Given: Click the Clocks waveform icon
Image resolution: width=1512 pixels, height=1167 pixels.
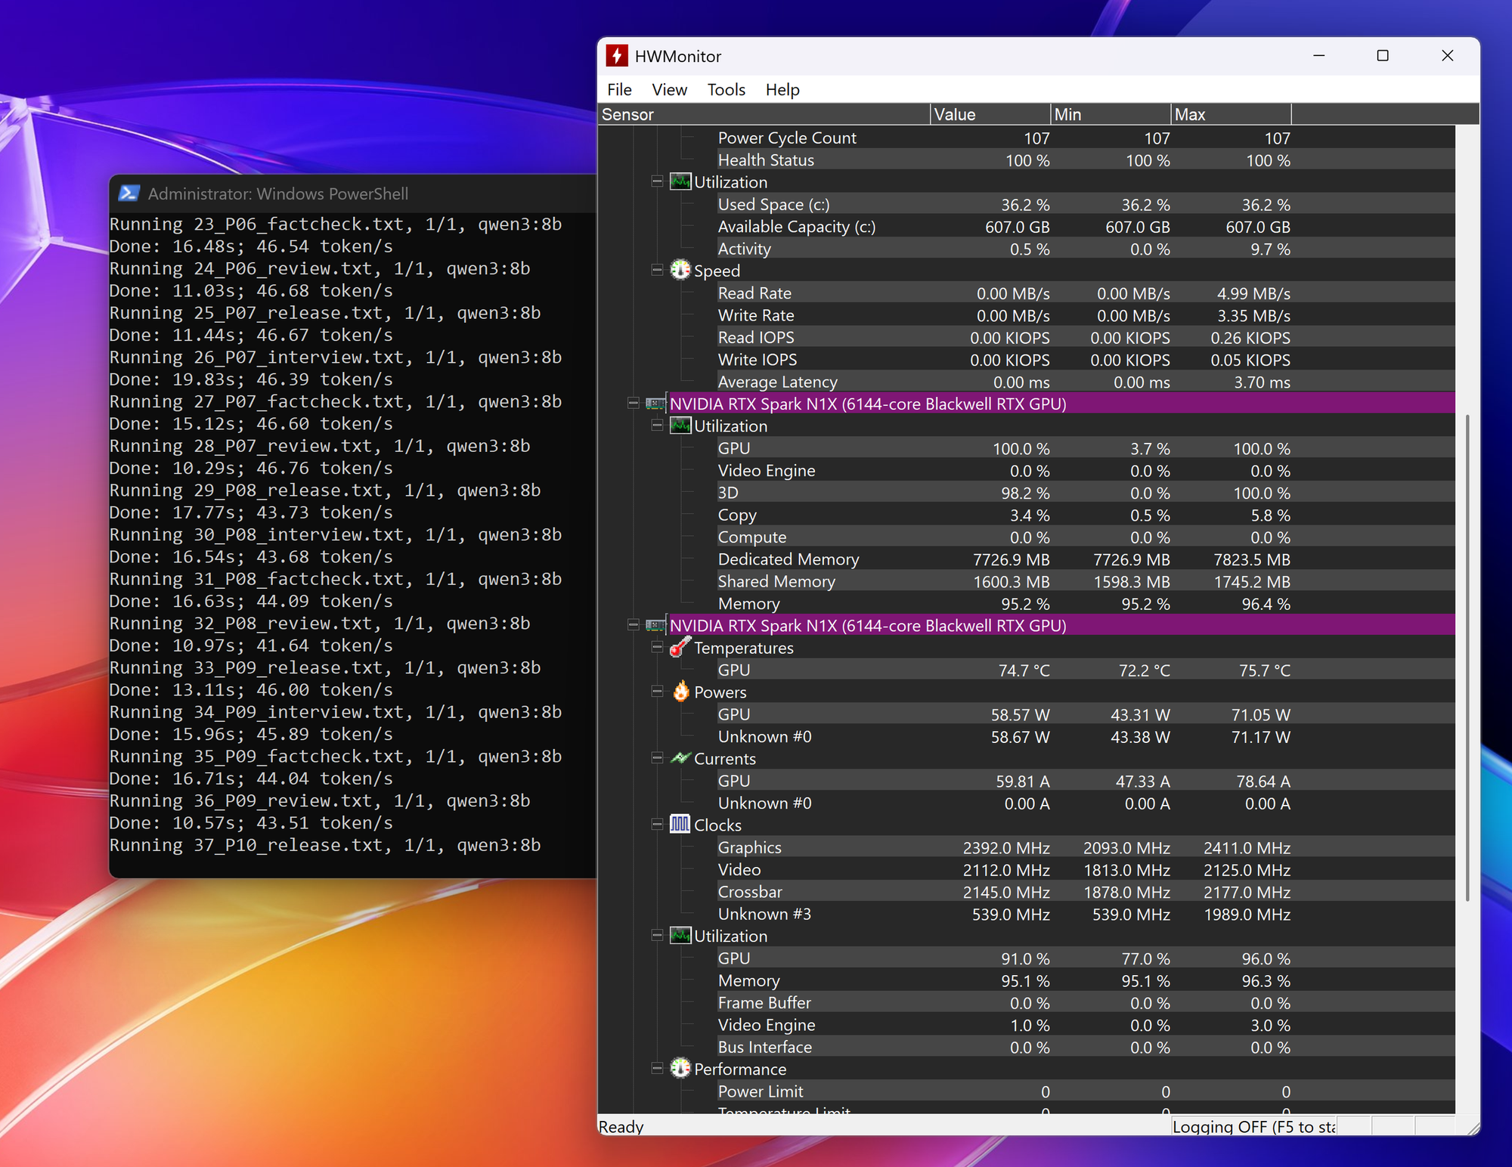Looking at the screenshot, I should pyautogui.click(x=680, y=825).
